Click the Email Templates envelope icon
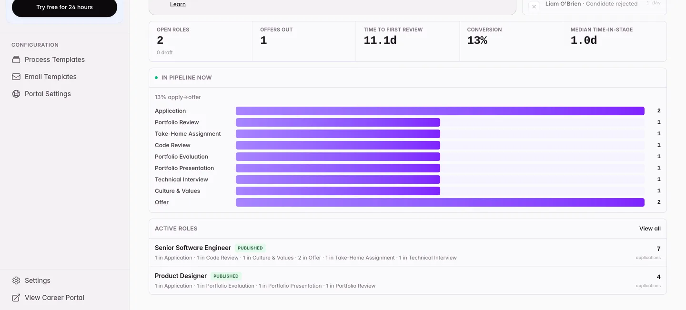686x310 pixels. [16, 77]
